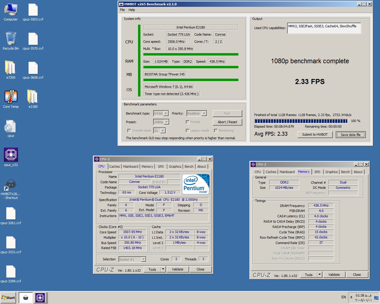
Task: Select the cpuz-3399.cvf file icon
Action: coord(11,274)
